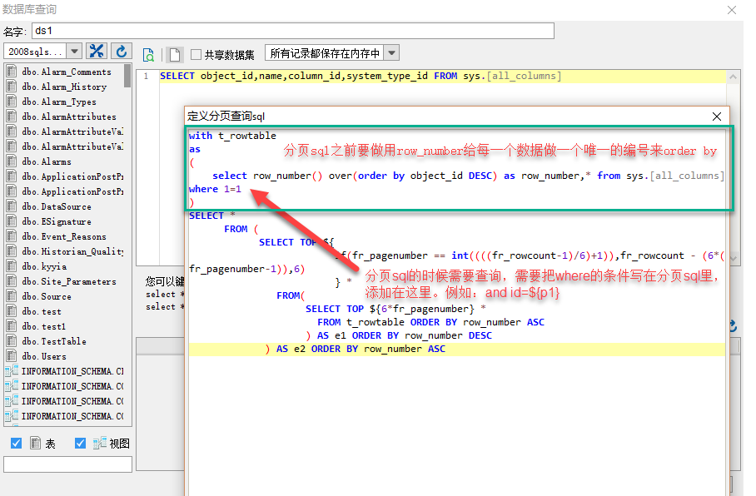Click the table icon beside dbo.Alarms
This screenshot has height=496, width=756.
(x=12, y=161)
